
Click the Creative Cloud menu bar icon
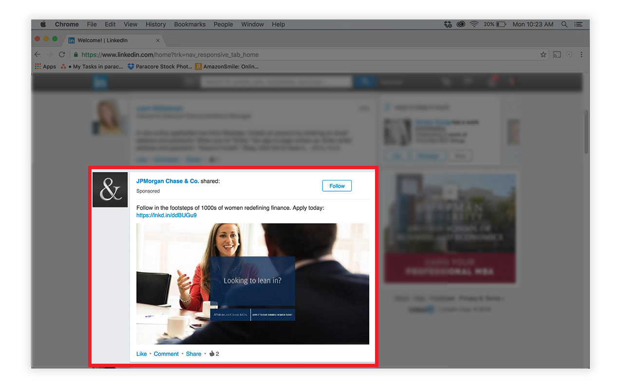460,24
